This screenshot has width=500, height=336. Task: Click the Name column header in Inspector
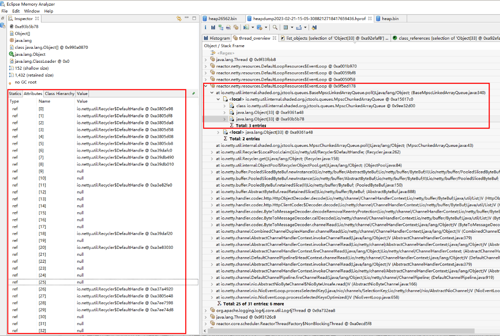pos(44,101)
